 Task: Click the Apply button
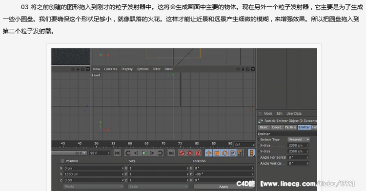[x=224, y=187]
